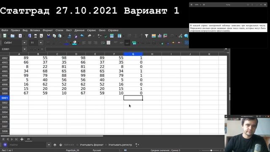Click the Insert Image icon
The height and width of the screenshot is (152, 270).
click(x=154, y=35)
